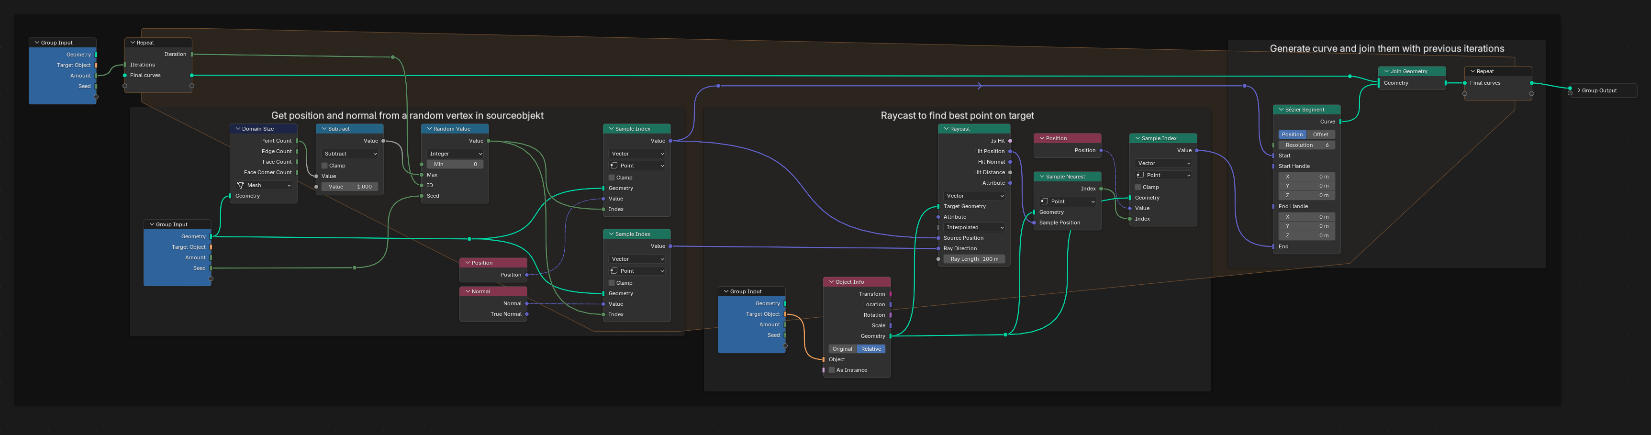Select Original transform space in Object Info
This screenshot has width=1651, height=435.
(842, 349)
